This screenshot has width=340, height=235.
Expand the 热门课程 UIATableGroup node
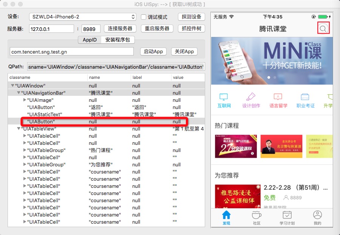coord(25,150)
